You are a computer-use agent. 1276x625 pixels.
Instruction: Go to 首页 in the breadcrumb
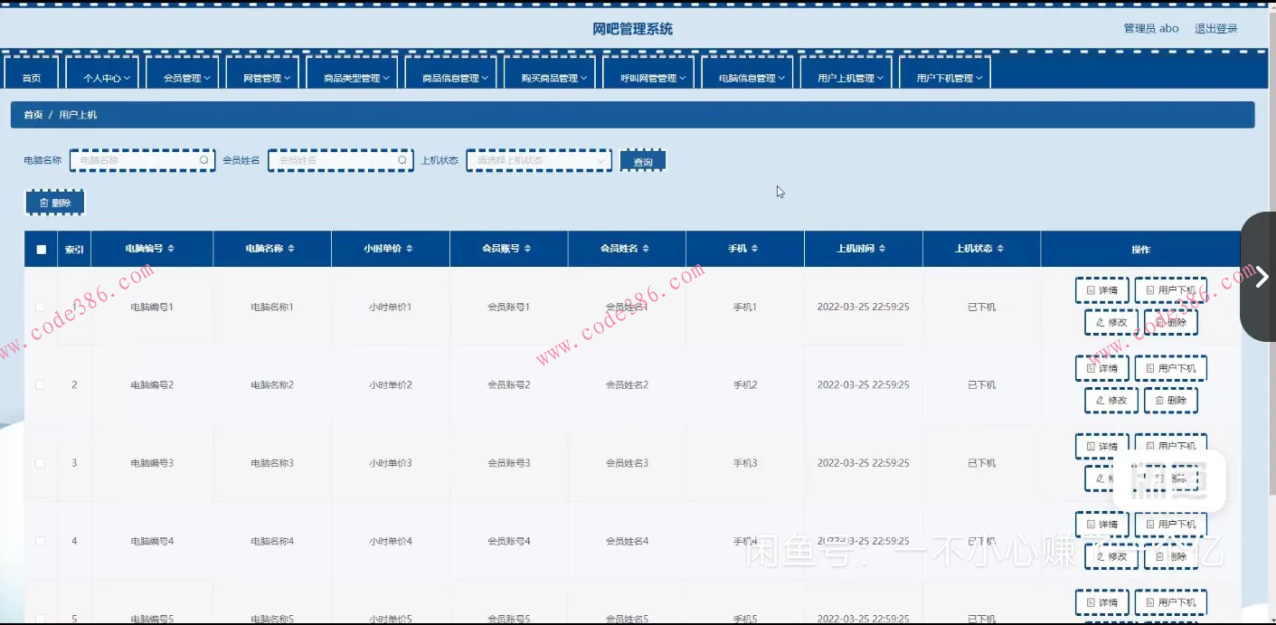(x=33, y=115)
